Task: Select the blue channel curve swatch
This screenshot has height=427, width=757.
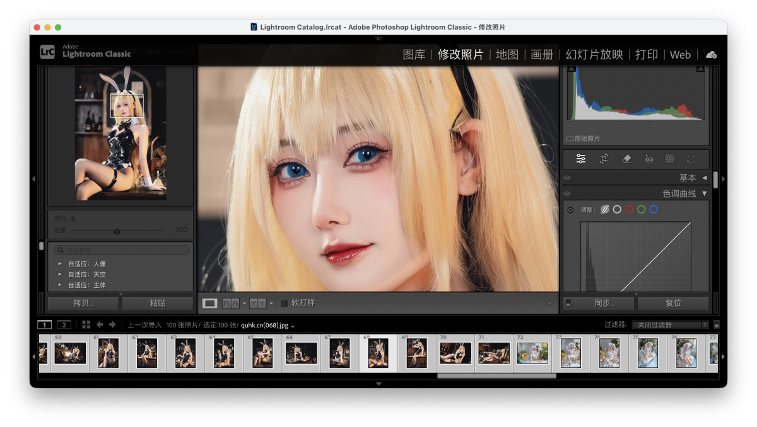Action: 654,209
